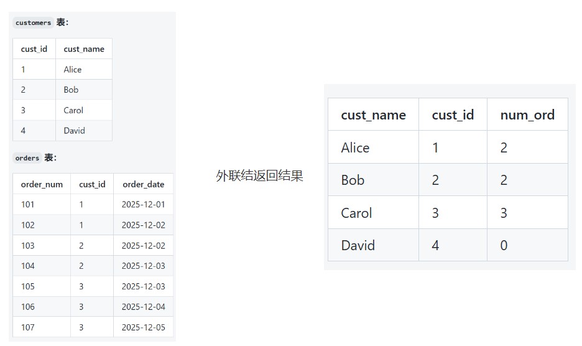Image resolution: width=582 pixels, height=346 pixels.
Task: Click the order_num column header
Action: [x=42, y=184]
